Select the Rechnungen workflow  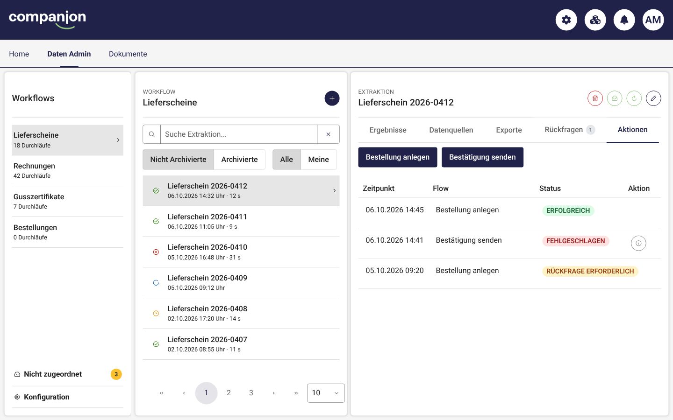[68, 171]
